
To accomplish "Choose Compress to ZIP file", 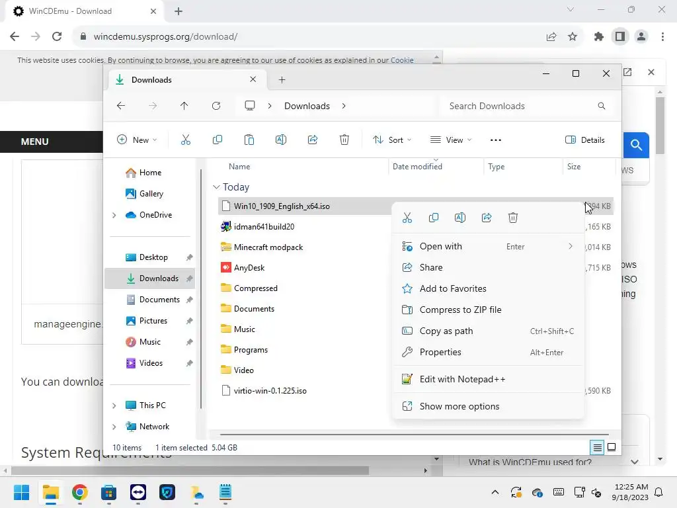I will pos(488,310).
